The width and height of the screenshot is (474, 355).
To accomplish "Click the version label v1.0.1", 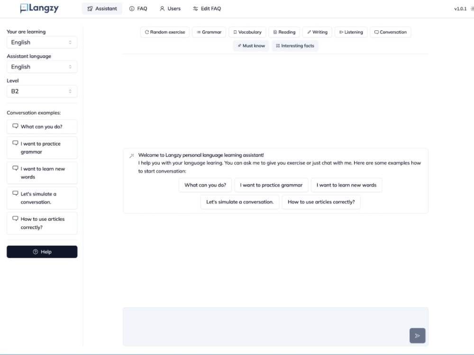I will [x=460, y=9].
